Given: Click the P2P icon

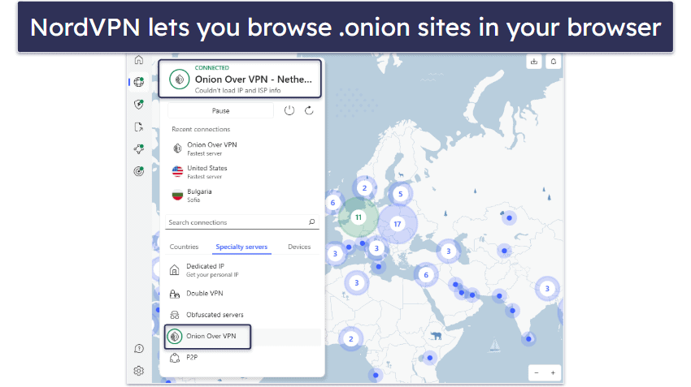Looking at the screenshot, I should pos(175,358).
